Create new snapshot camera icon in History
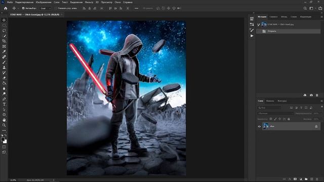The height and width of the screenshot is (182, 324). 311,95
